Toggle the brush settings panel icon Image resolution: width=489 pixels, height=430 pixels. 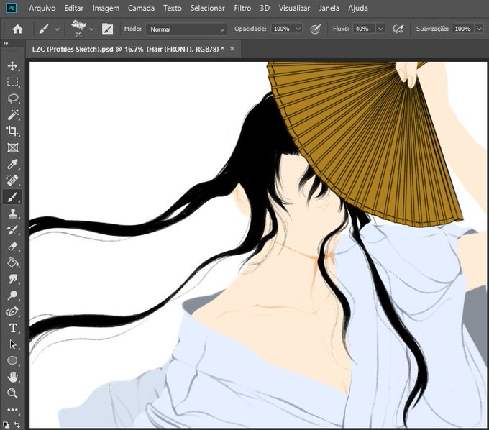click(x=107, y=29)
